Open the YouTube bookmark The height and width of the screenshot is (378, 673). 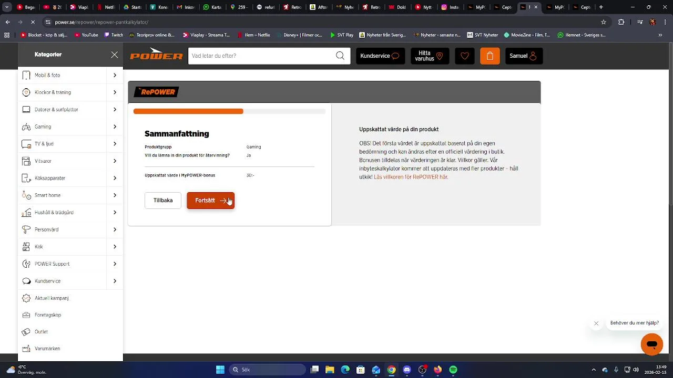(86, 35)
